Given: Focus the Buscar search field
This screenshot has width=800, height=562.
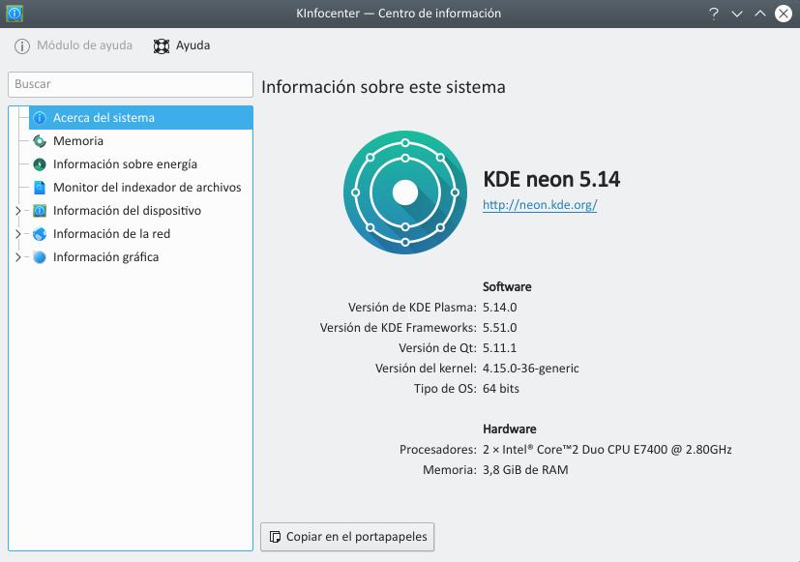Looking at the screenshot, I should point(131,84).
